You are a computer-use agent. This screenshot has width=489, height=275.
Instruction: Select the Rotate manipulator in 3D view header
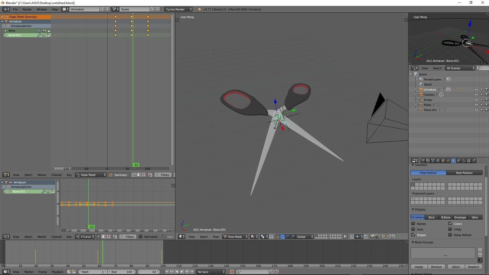point(288,237)
